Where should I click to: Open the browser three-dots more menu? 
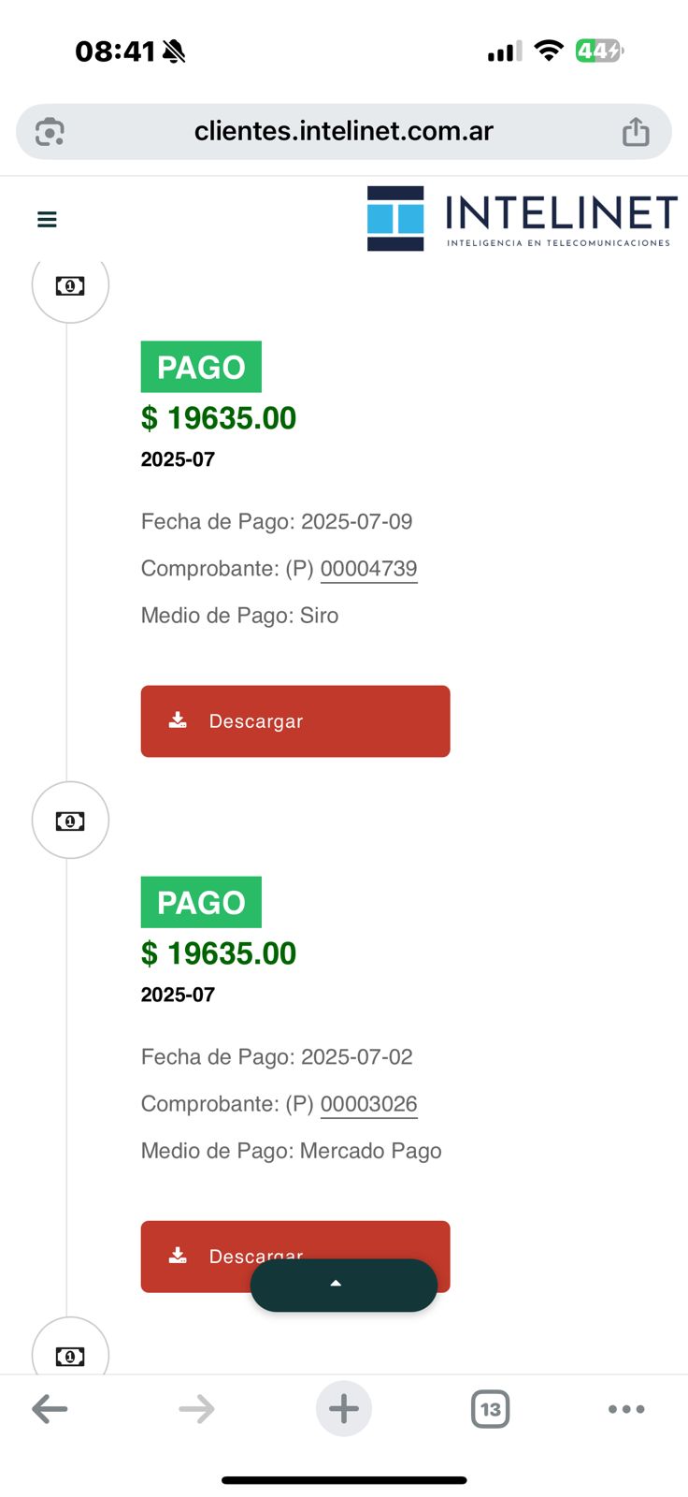point(626,1408)
